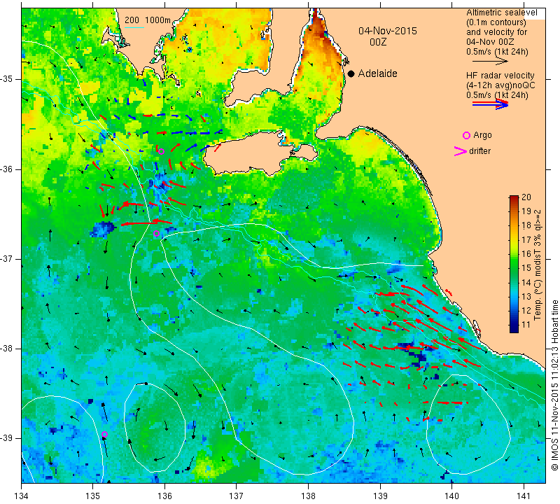Click the '200 1000m' isobath legend text
The height and width of the screenshot is (504, 560).
[x=148, y=20]
